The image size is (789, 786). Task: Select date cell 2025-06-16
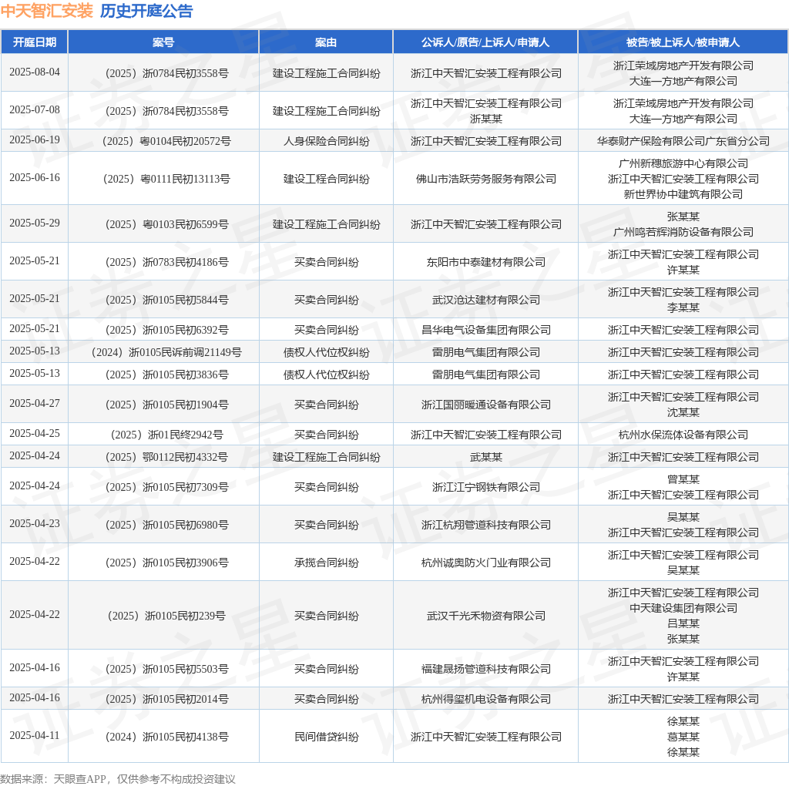point(34,178)
